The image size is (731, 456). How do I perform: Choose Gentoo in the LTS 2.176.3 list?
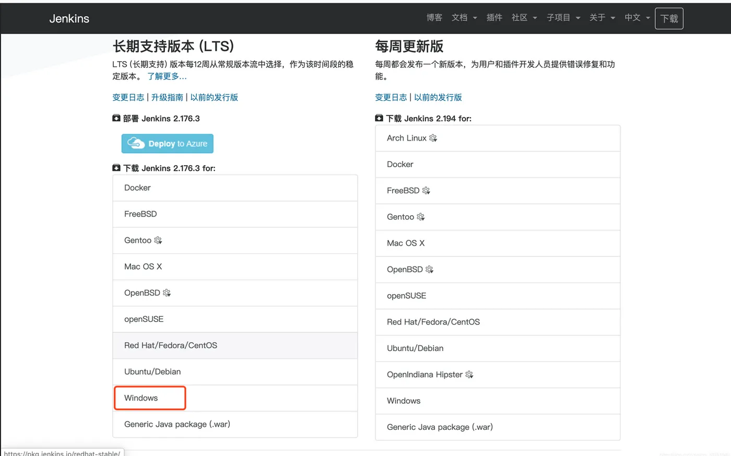235,240
